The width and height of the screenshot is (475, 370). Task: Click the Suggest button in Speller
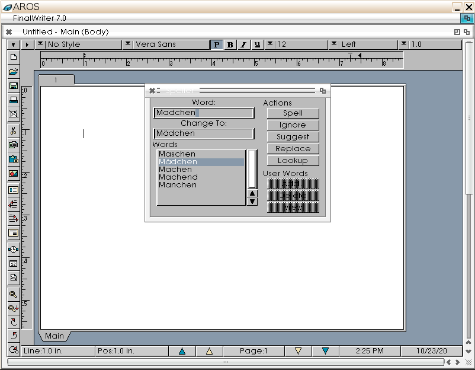coord(293,137)
